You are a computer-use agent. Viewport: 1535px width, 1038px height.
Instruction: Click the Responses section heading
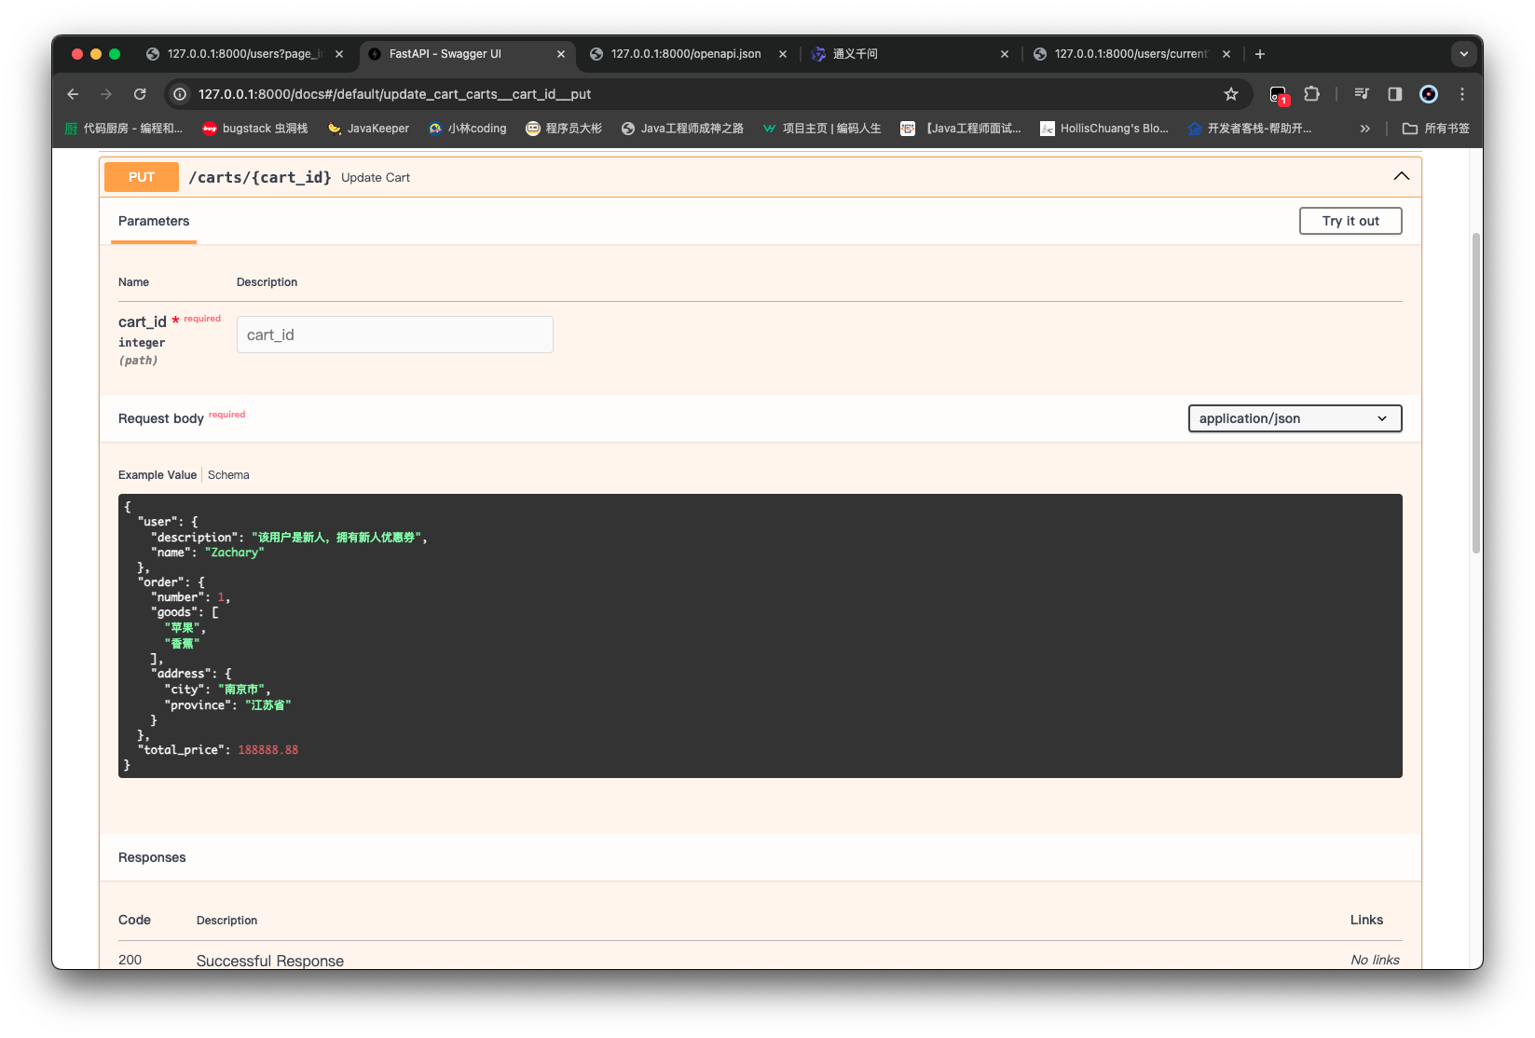click(x=152, y=857)
